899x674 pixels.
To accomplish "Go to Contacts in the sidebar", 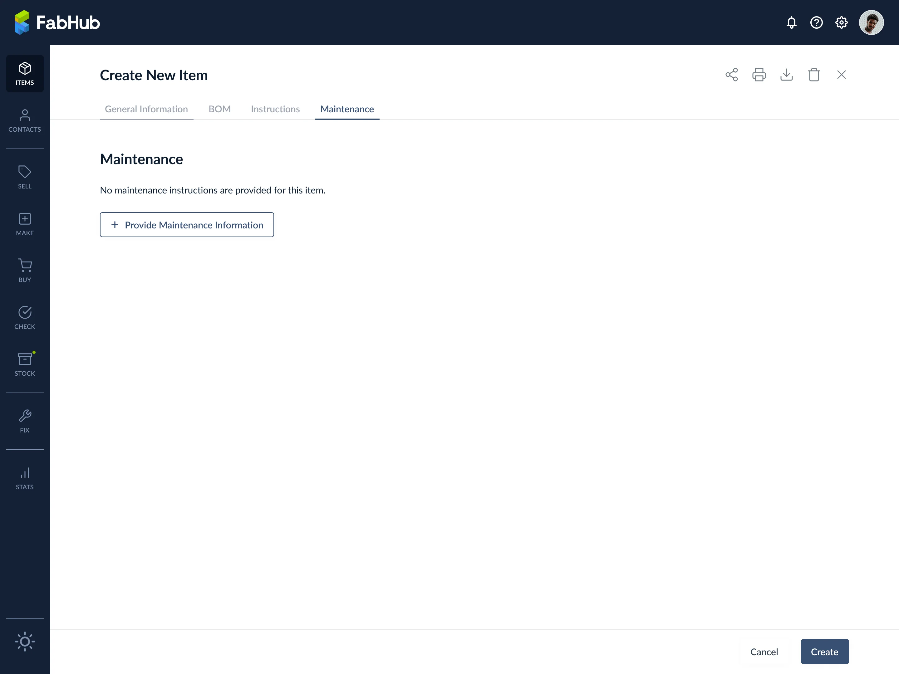I will [x=25, y=121].
